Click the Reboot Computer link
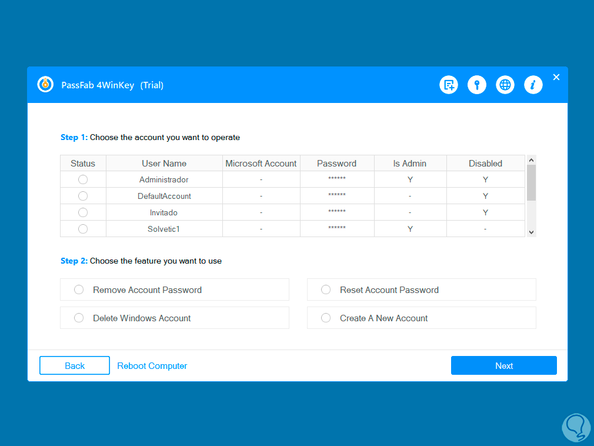Image resolution: width=594 pixels, height=446 pixels. tap(152, 366)
